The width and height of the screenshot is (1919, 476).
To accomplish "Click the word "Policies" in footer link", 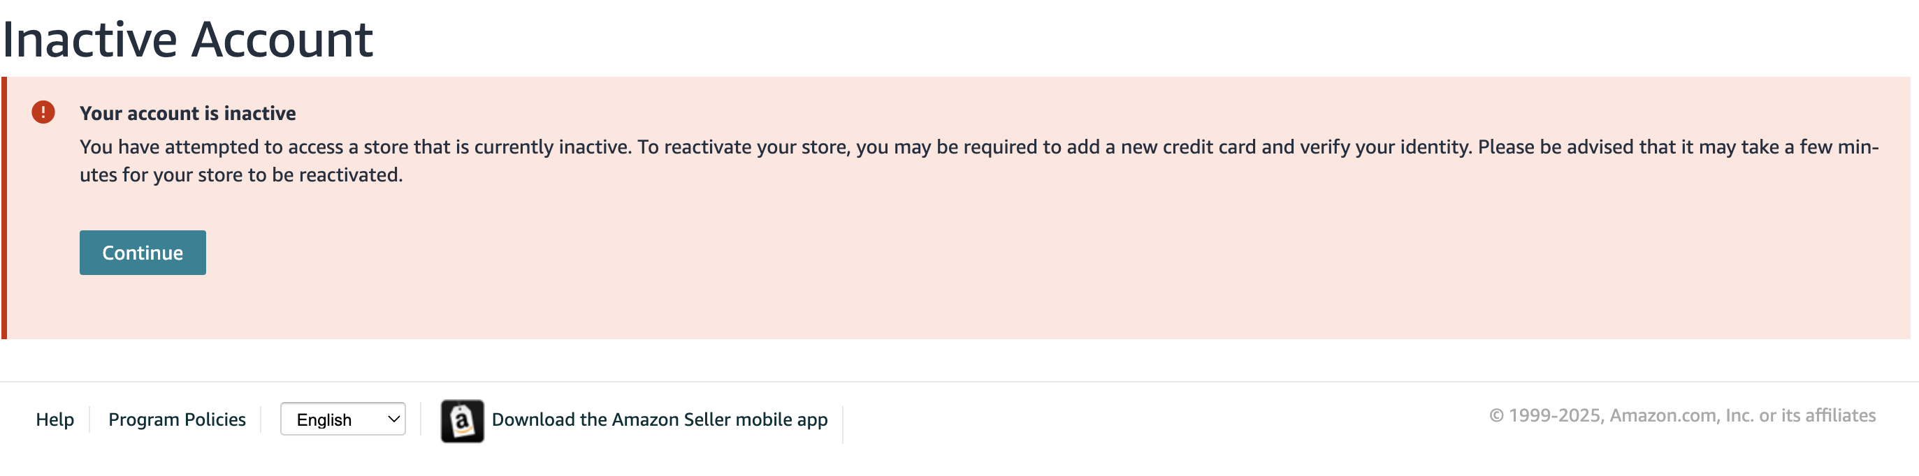I will click(215, 419).
